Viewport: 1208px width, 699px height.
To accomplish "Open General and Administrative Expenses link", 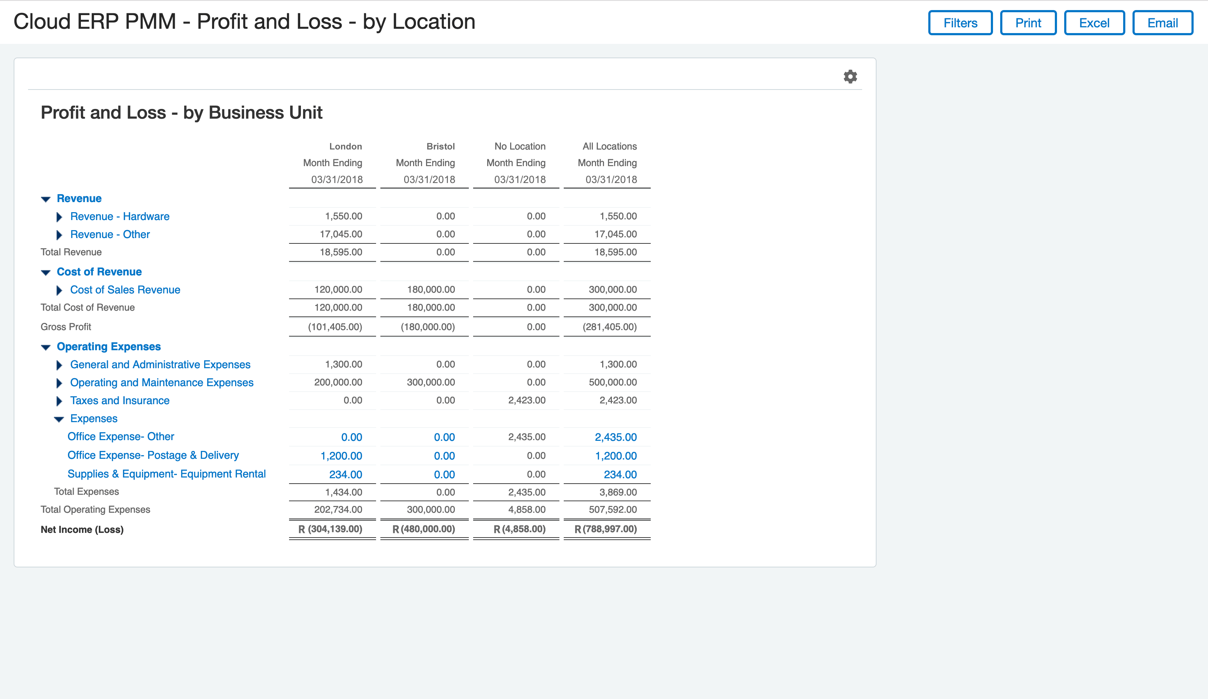I will click(160, 364).
